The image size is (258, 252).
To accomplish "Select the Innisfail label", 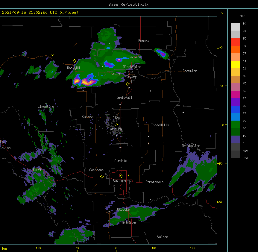I will (x=124, y=98).
